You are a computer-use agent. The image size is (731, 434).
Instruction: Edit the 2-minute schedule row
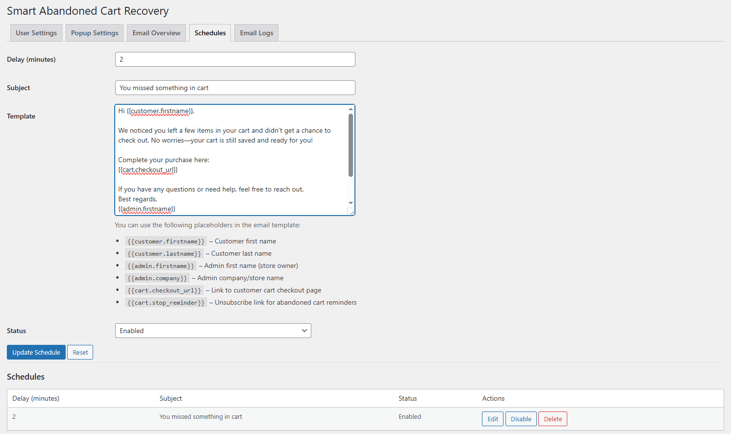click(x=492, y=419)
